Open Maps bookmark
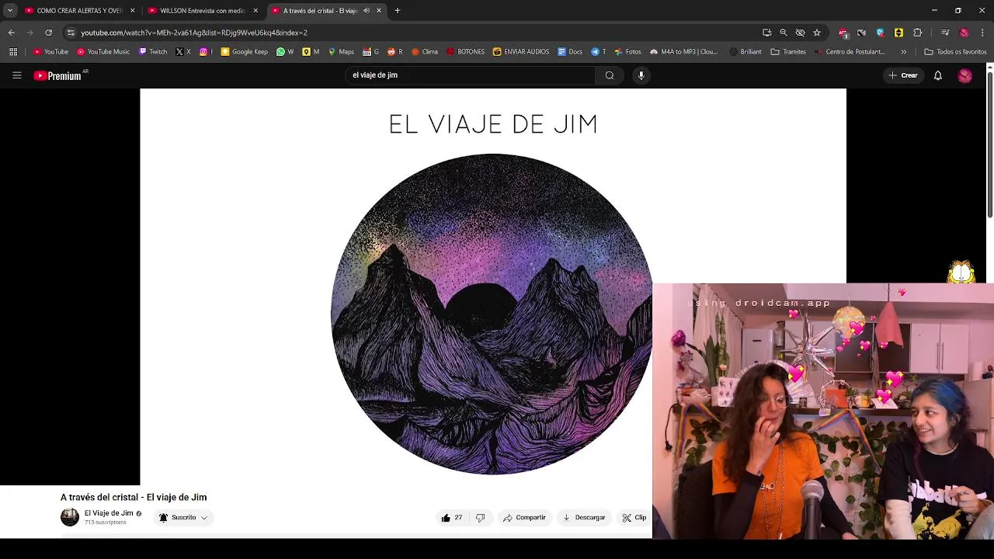This screenshot has width=994, height=559. pyautogui.click(x=341, y=52)
